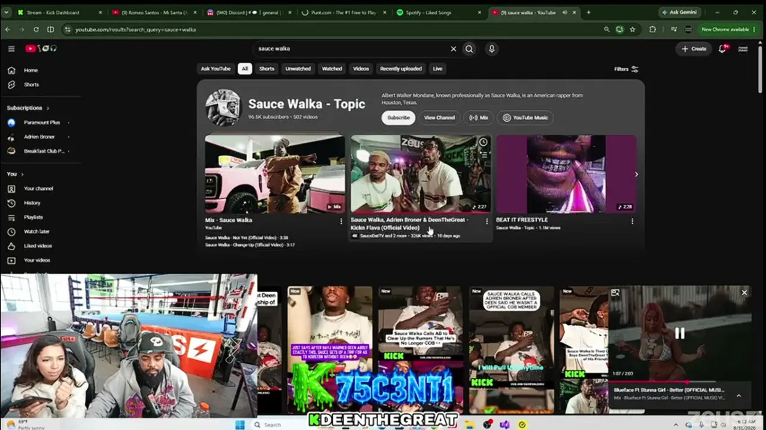The image size is (766, 430).
Task: Switch to the Punt.com tab
Action: click(x=344, y=13)
